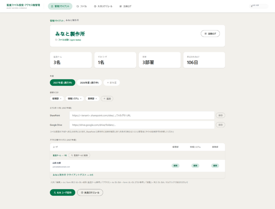275x209 pixels.
Task: Click the log icon in header 活動ログ tab
Action: [121, 6]
